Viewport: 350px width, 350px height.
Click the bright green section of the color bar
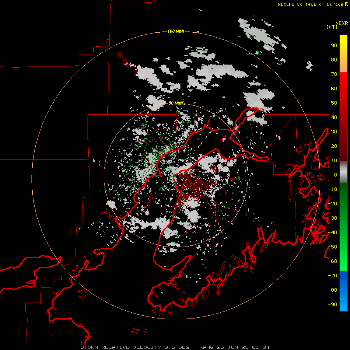pos(343,250)
